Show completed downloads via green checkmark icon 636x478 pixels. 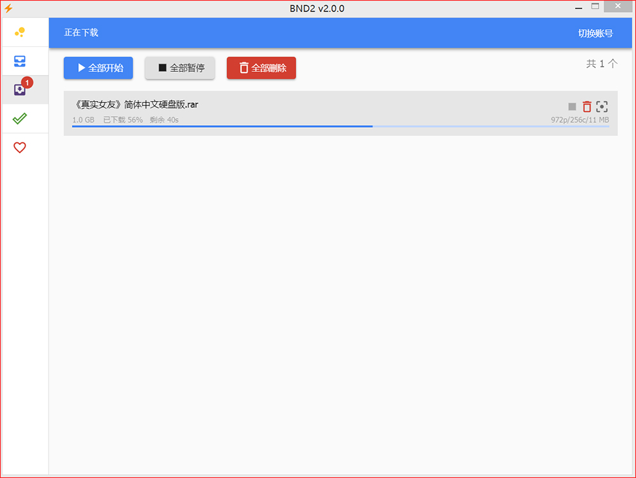click(x=20, y=118)
